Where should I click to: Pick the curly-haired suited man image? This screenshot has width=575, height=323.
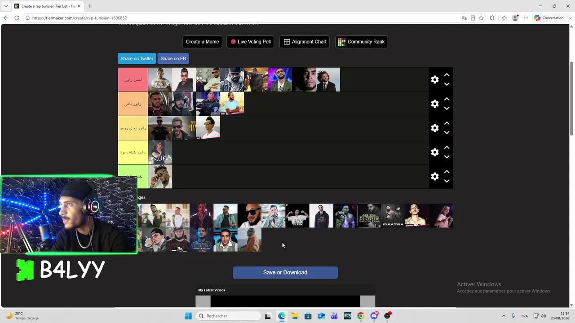coord(328,79)
